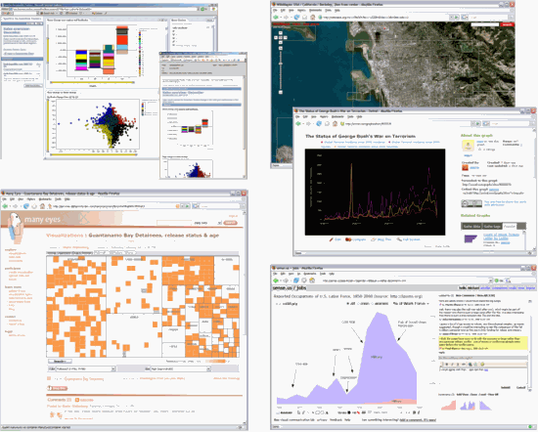Switch to Popular tab under Related Graphs
The image size is (538, 432).
[510, 227]
